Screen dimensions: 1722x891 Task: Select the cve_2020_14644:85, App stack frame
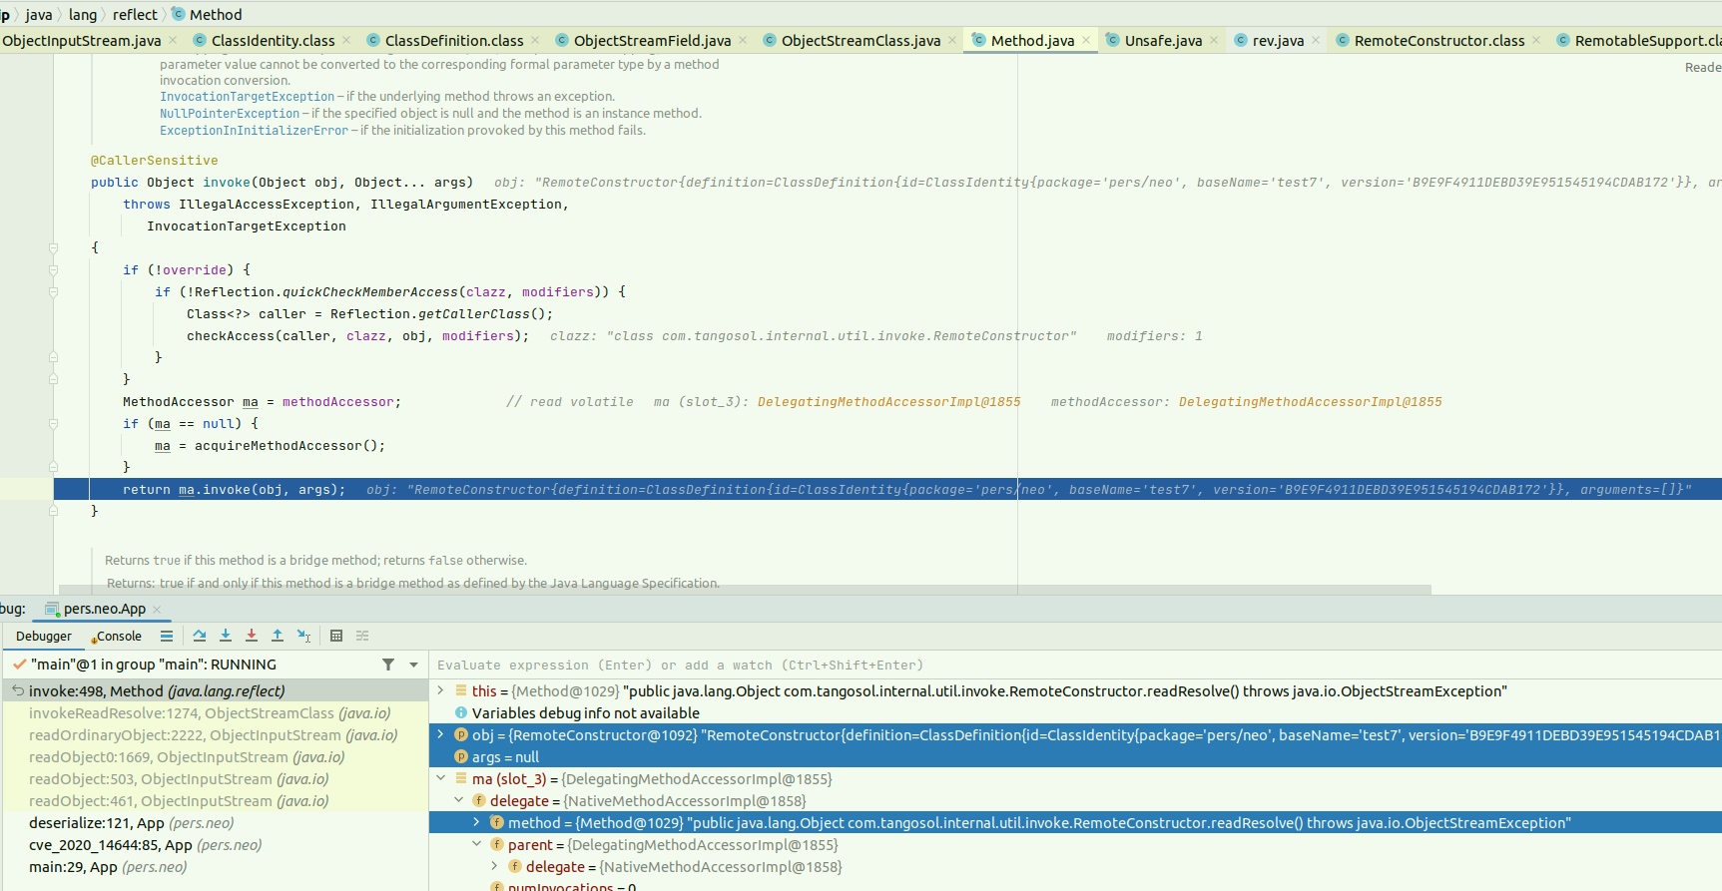tap(215, 844)
